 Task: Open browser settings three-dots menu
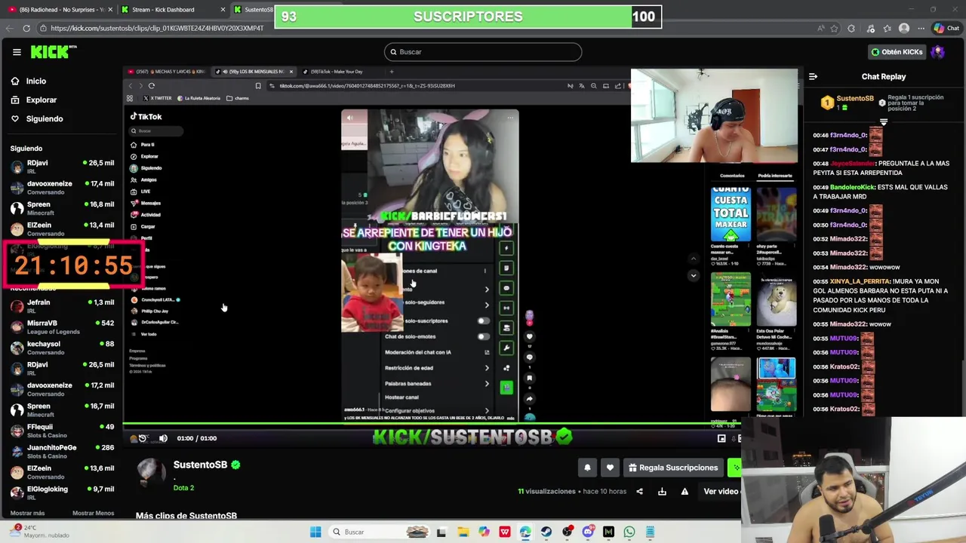[x=921, y=29]
